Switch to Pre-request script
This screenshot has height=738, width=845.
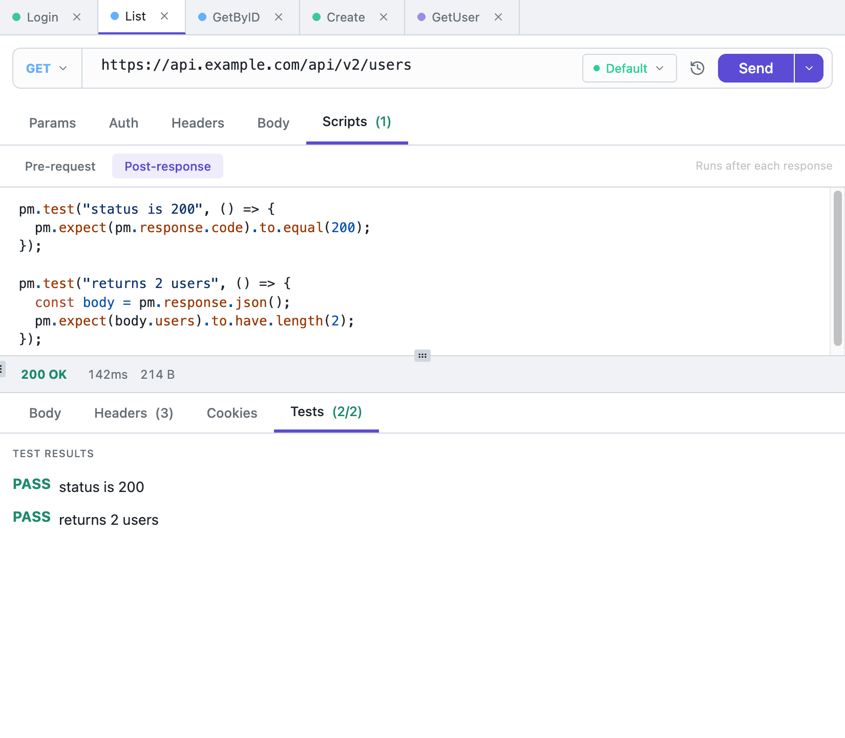tap(60, 167)
